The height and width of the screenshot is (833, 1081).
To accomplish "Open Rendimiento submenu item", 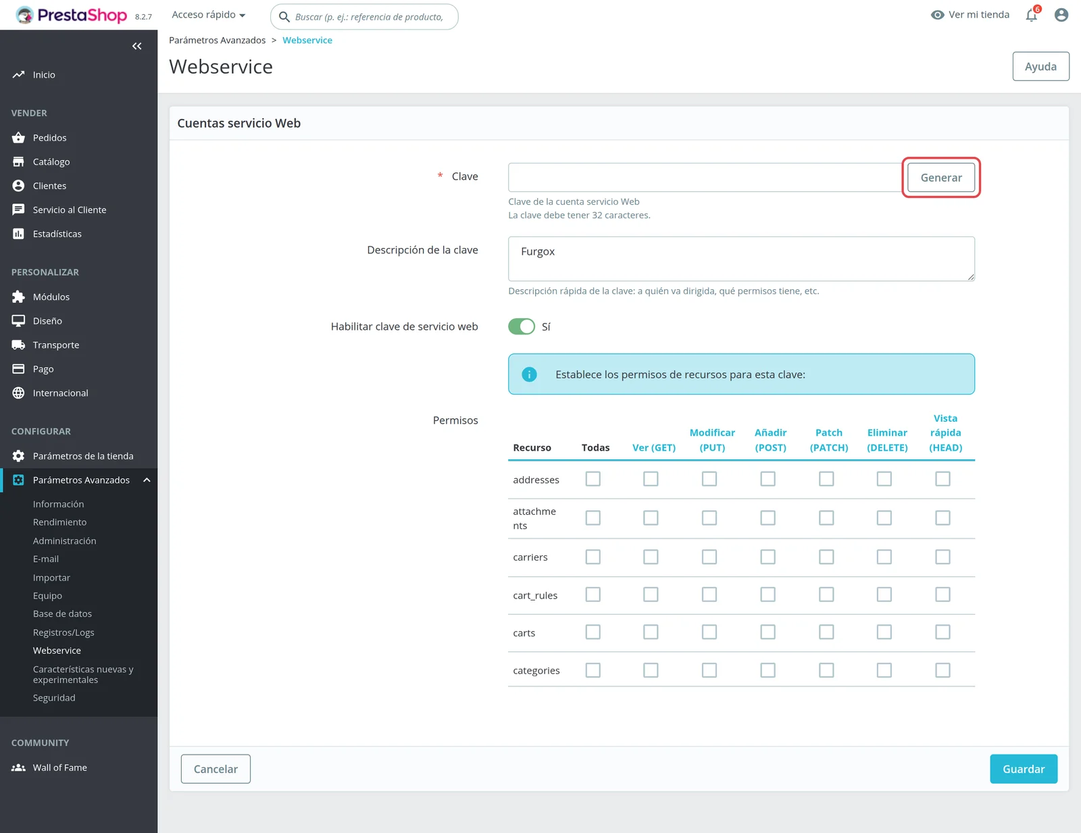I will 60,522.
